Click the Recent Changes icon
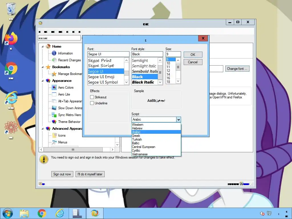 pos(54,60)
